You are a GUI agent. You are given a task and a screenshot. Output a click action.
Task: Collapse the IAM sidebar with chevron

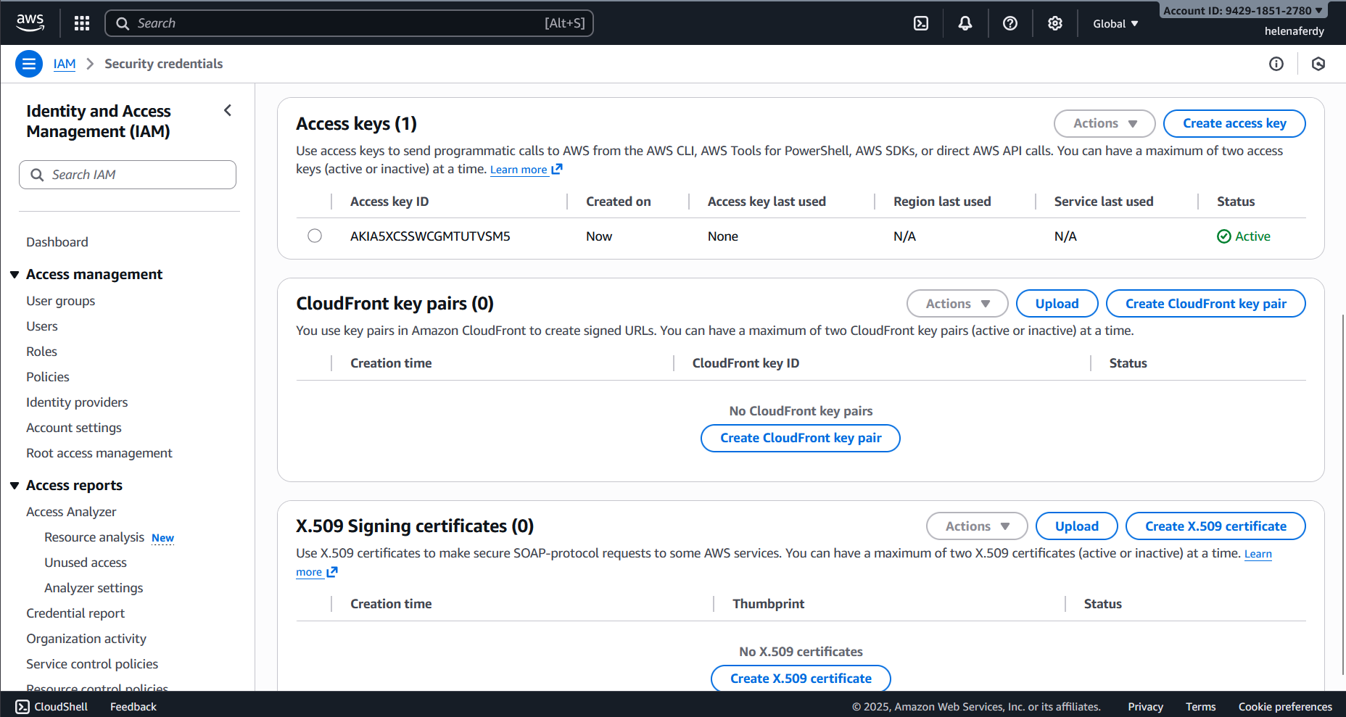[228, 110]
